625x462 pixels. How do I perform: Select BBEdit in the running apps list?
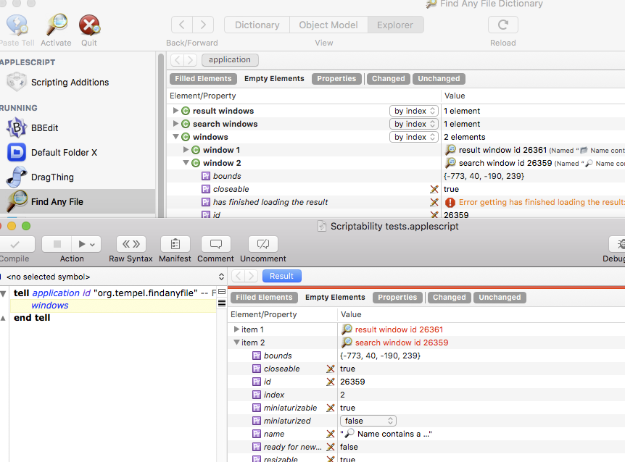point(44,128)
